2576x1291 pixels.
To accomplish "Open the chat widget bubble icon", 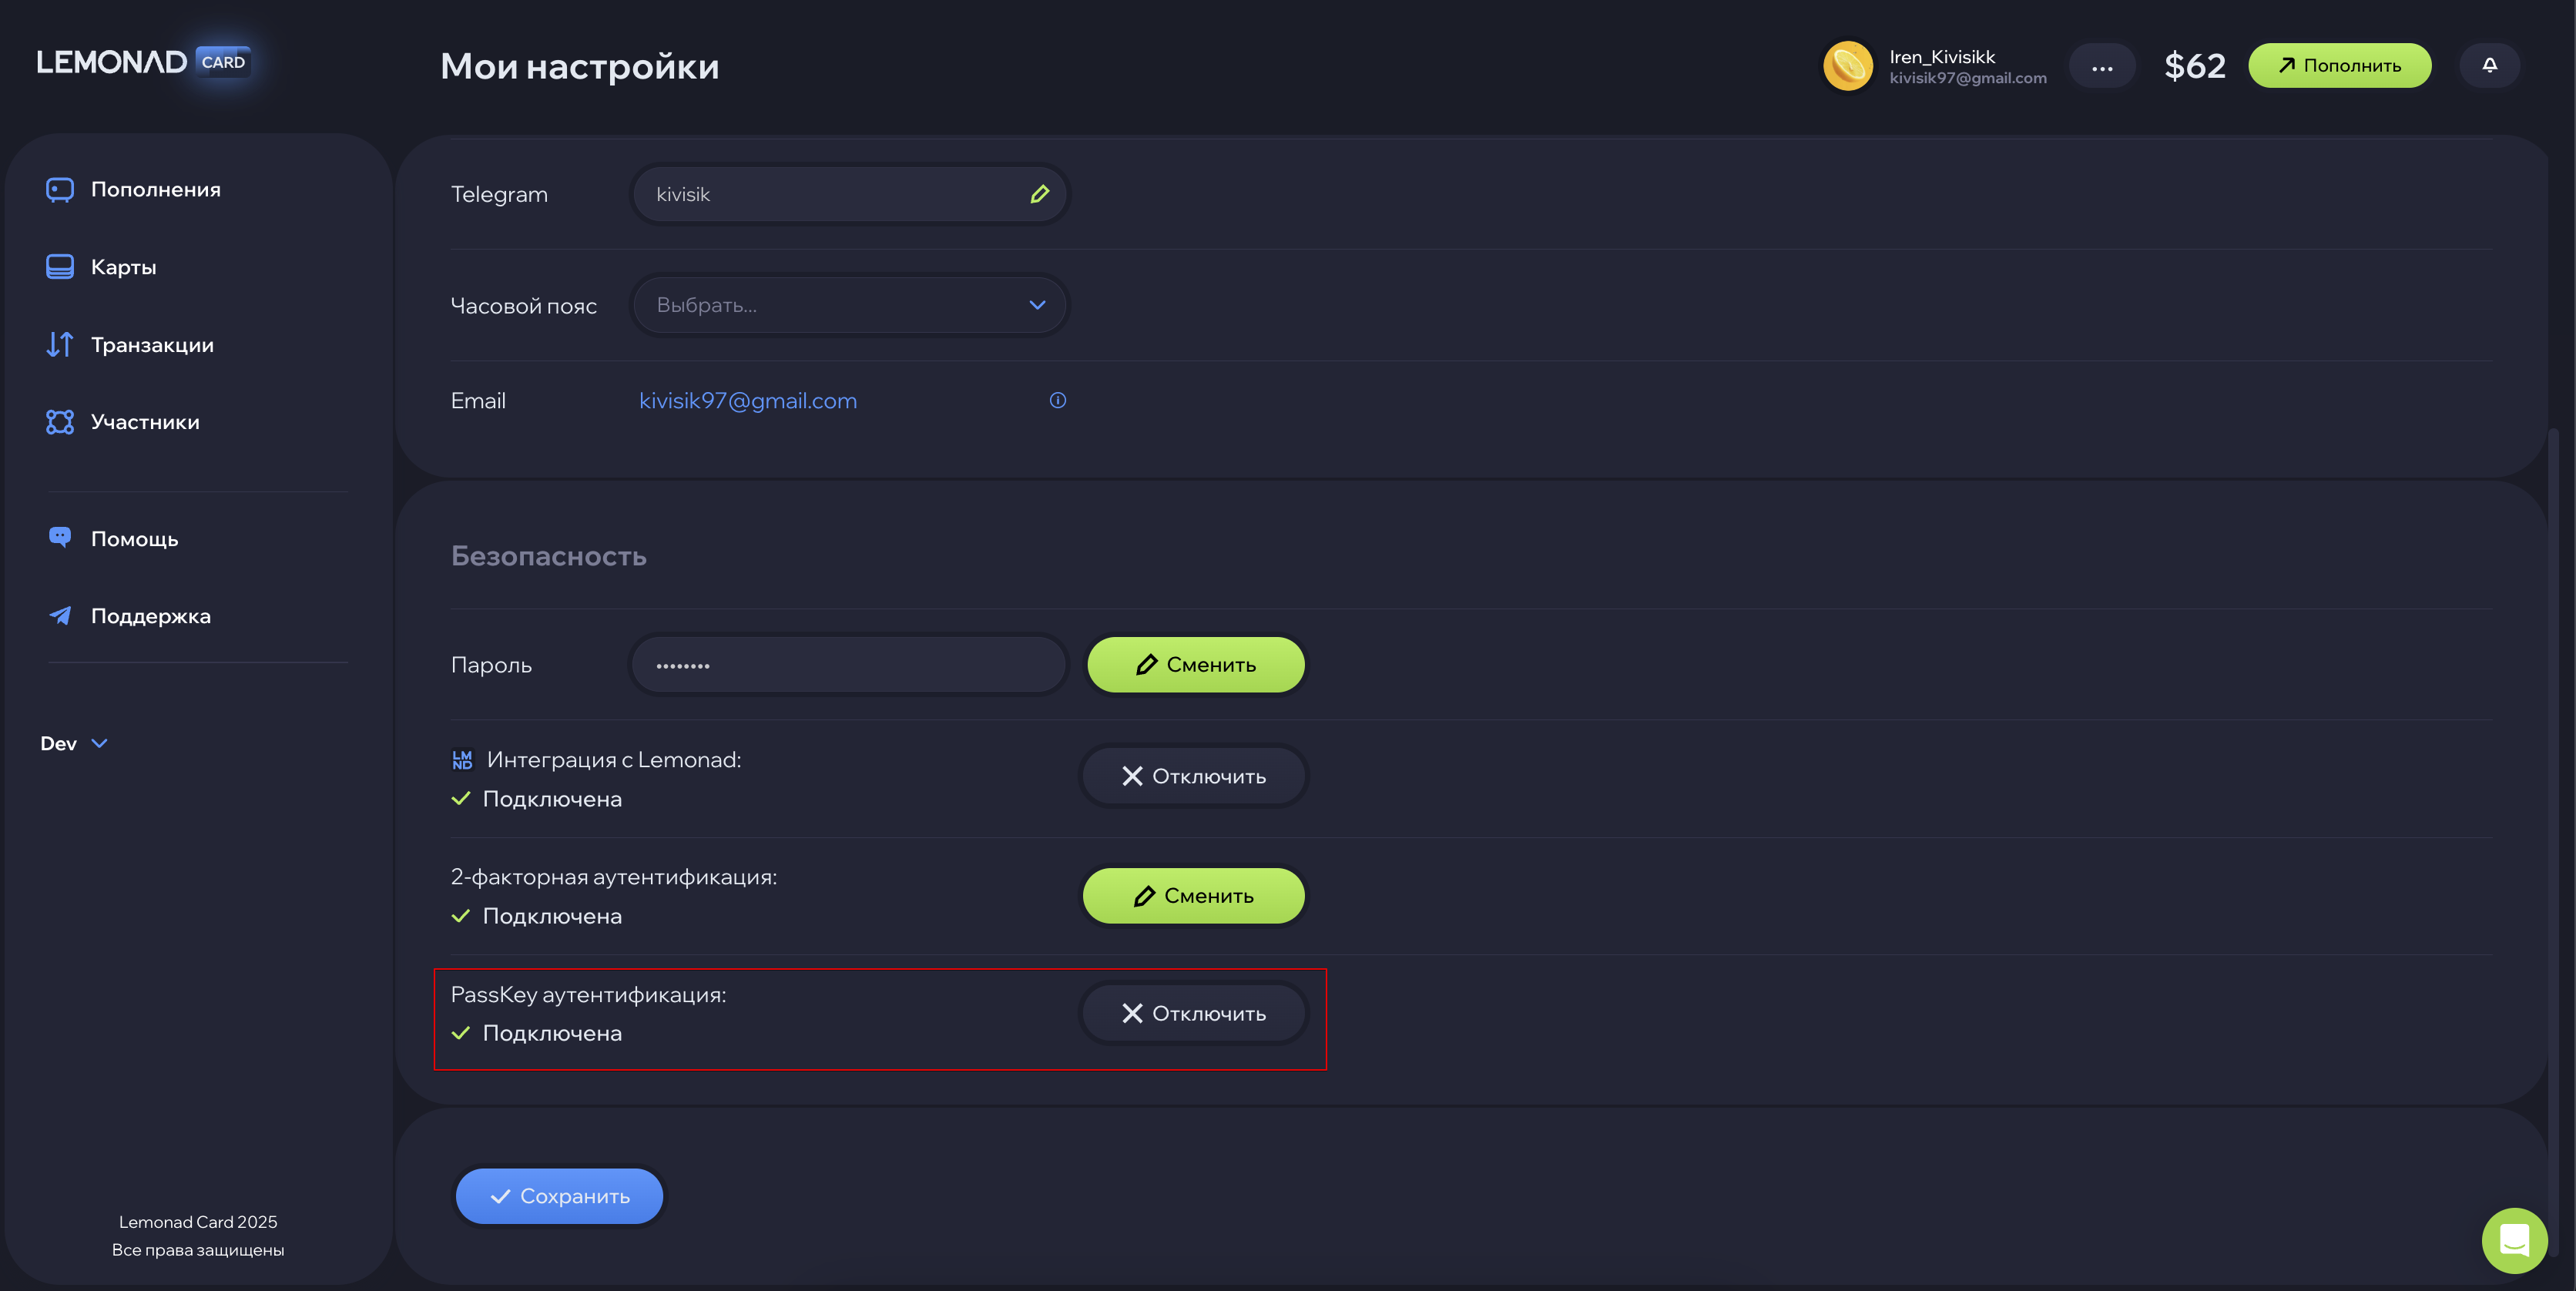I will pos(2514,1240).
